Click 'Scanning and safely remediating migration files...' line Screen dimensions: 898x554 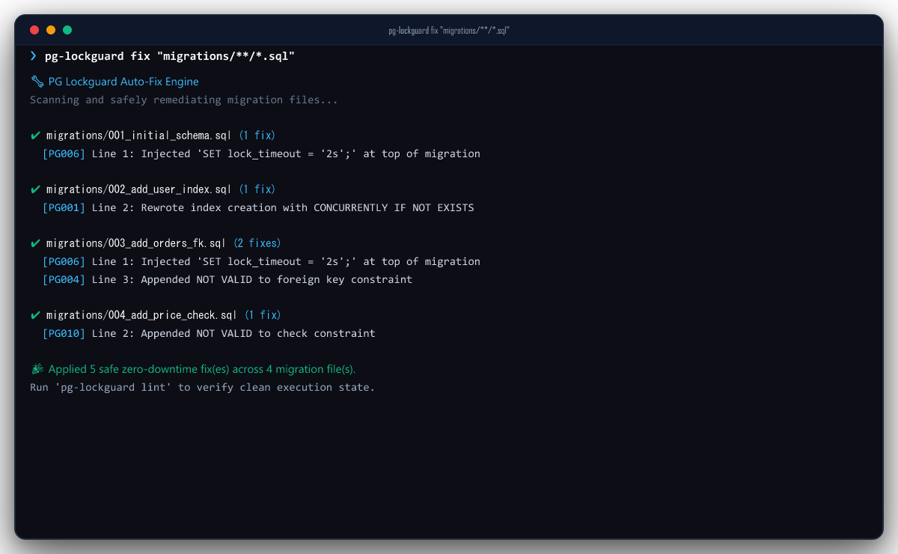coord(184,100)
